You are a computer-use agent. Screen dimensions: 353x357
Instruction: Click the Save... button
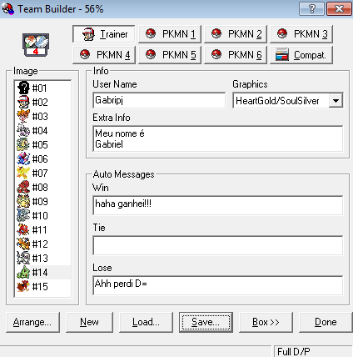pos(206,322)
